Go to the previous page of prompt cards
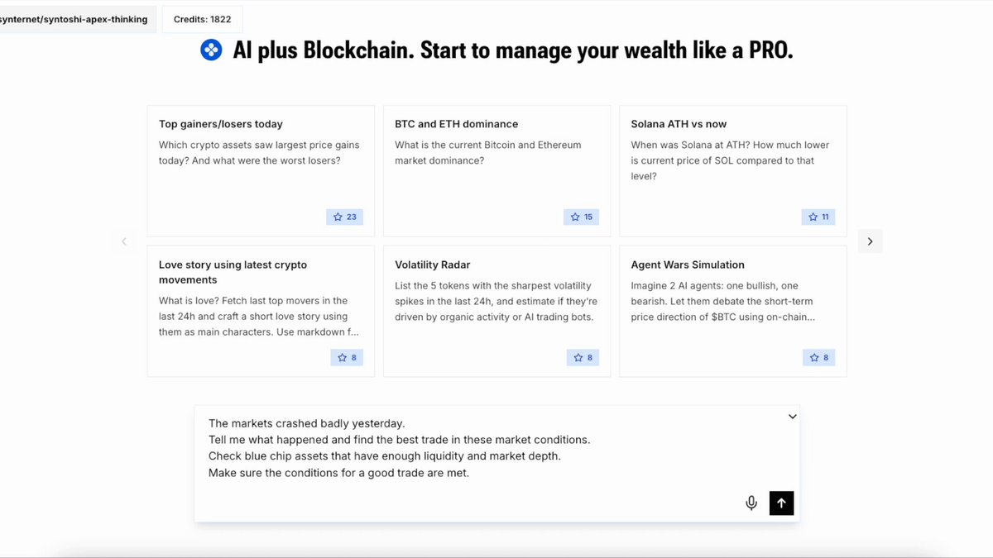Viewport: 993px width, 558px height. click(124, 241)
